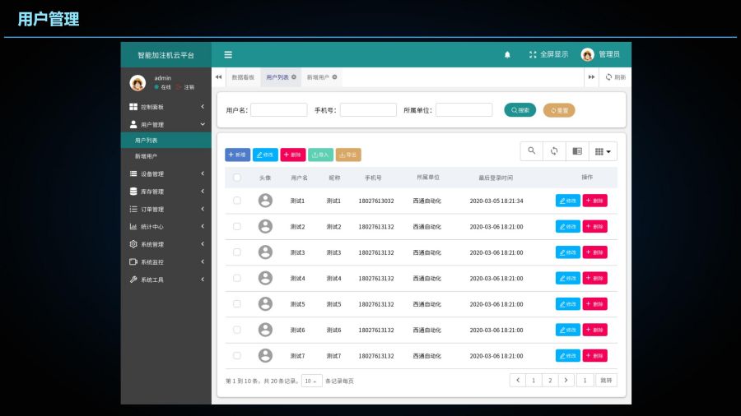Select the checkbox for row 测试4
Image resolution: width=741 pixels, height=416 pixels.
point(237,278)
